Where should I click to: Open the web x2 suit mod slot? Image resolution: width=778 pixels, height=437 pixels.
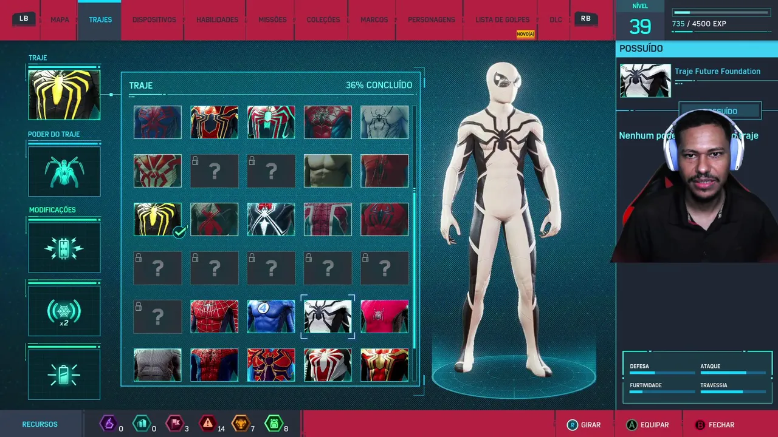[64, 311]
